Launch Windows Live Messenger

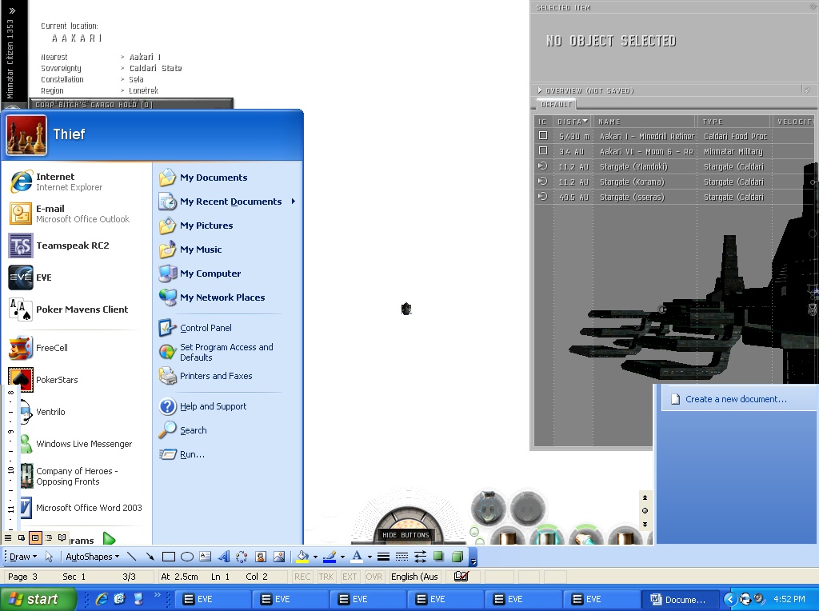76,444
